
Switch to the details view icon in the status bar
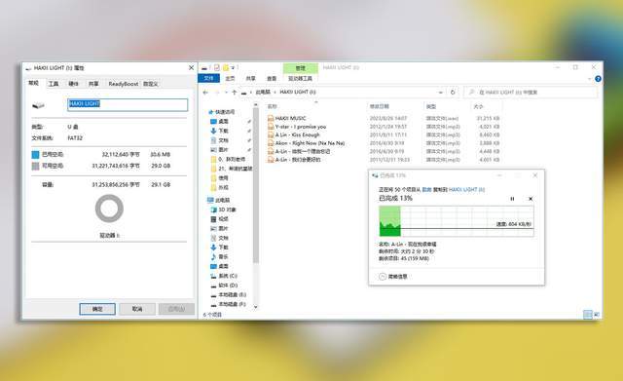588,314
